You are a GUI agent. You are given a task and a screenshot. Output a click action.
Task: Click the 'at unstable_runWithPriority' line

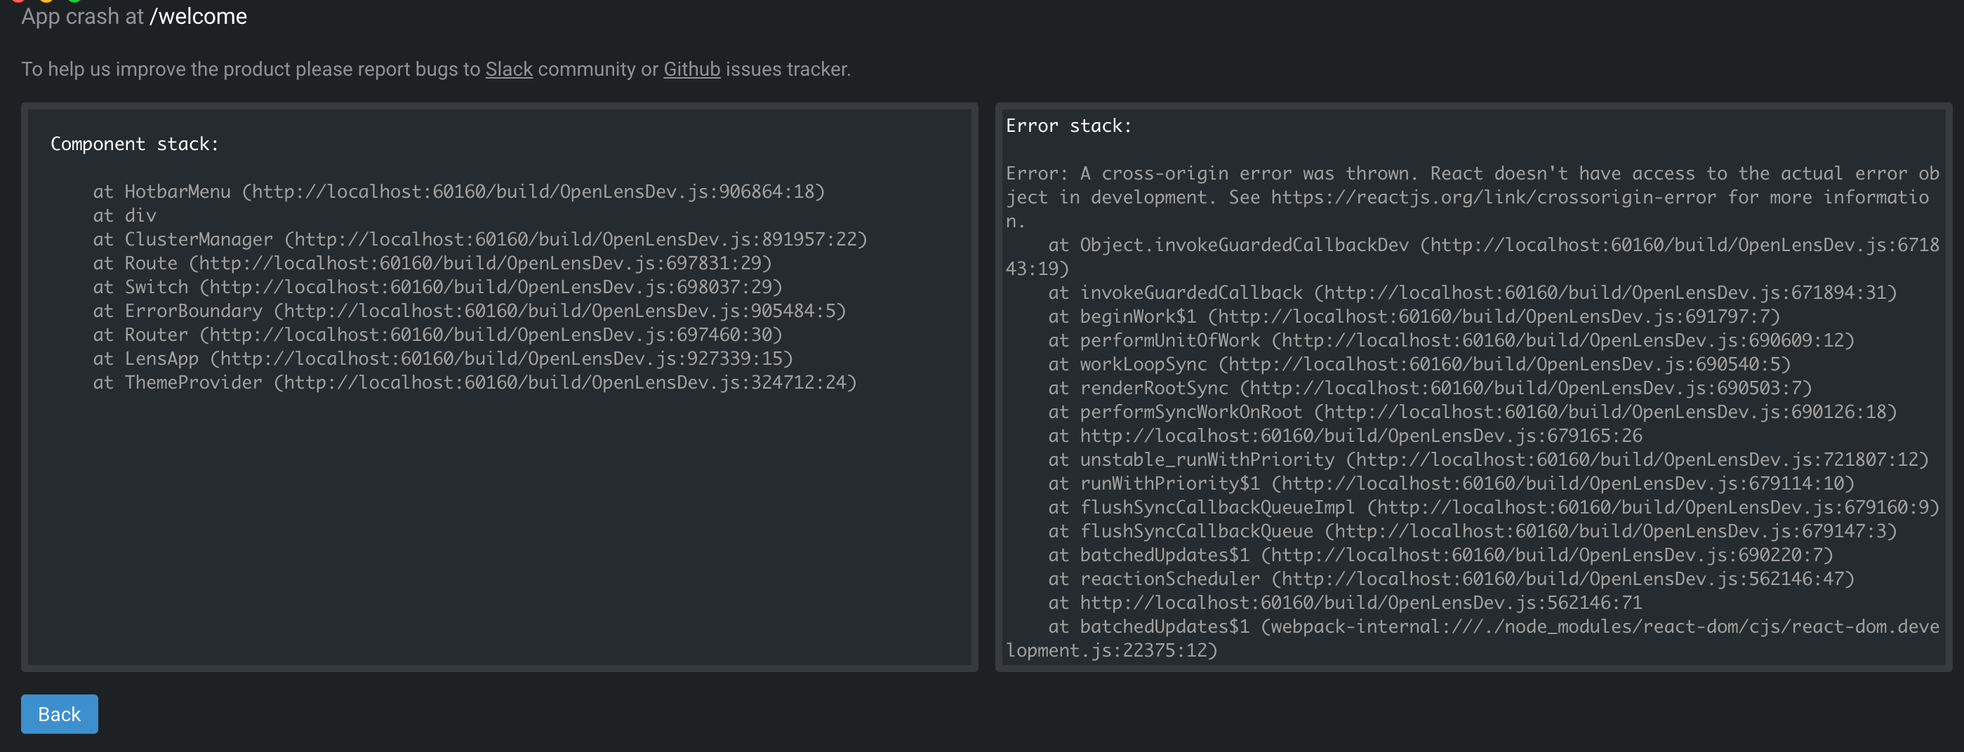pyautogui.click(x=1488, y=459)
